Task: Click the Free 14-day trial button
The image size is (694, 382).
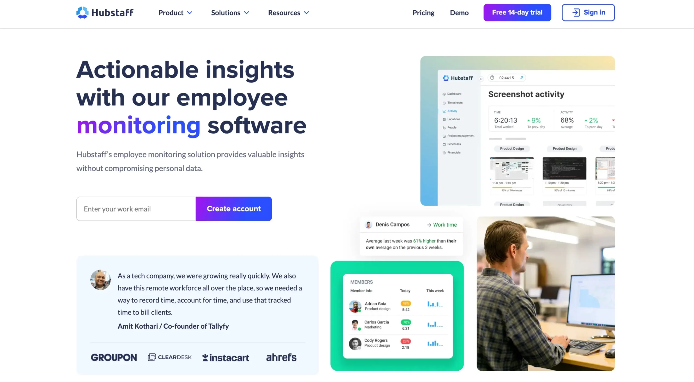Action: (x=517, y=12)
